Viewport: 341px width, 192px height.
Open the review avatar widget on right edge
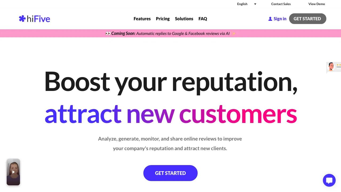pos(333,67)
